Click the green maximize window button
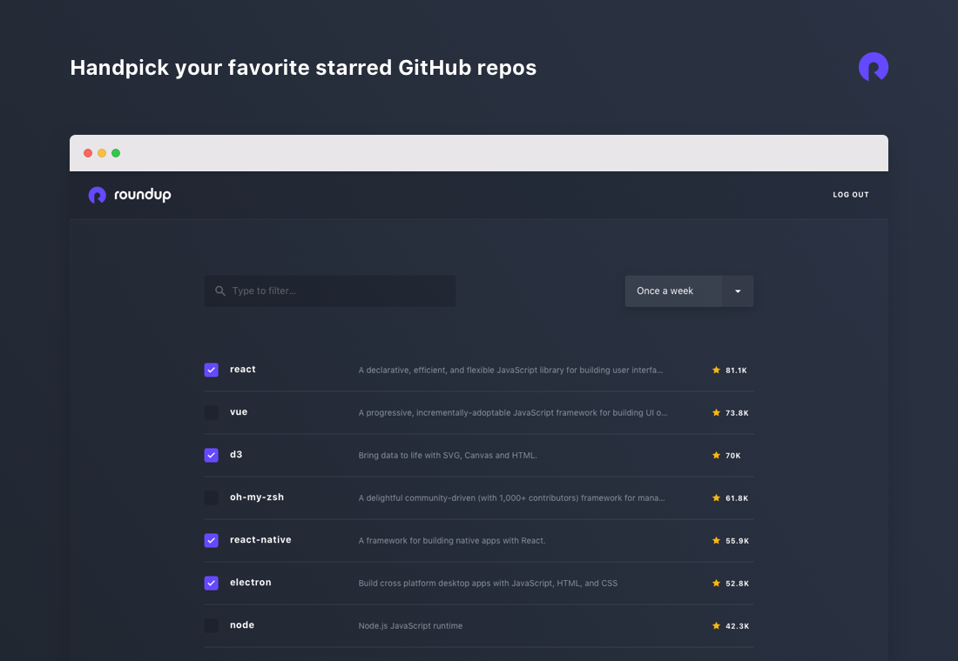This screenshot has height=661, width=958. (116, 153)
